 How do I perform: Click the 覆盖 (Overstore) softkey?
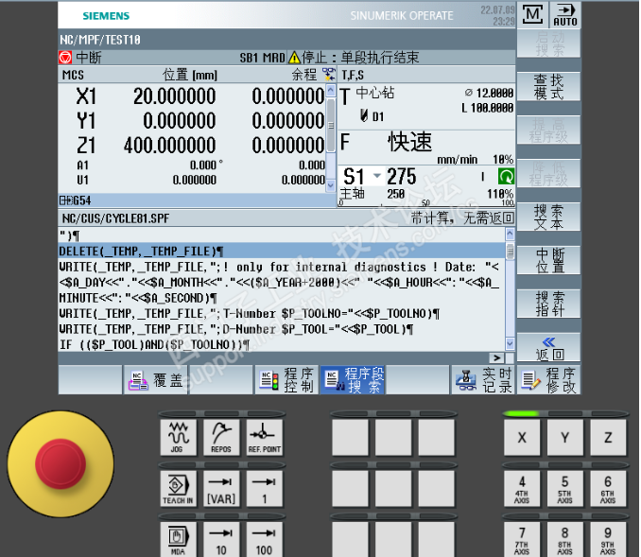point(156,380)
